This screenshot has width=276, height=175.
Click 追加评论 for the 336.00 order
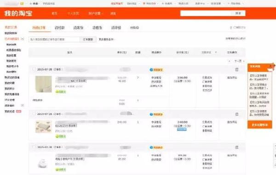coord(232,78)
